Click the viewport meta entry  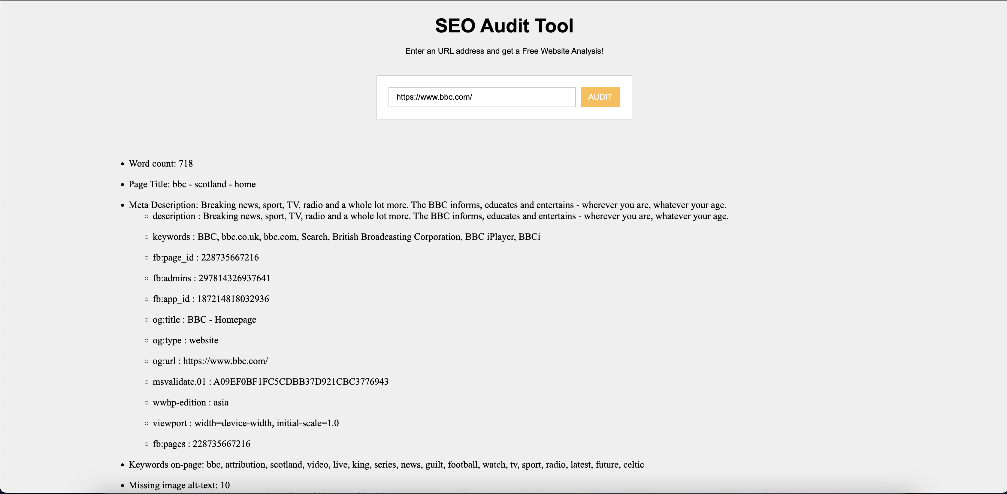[246, 423]
